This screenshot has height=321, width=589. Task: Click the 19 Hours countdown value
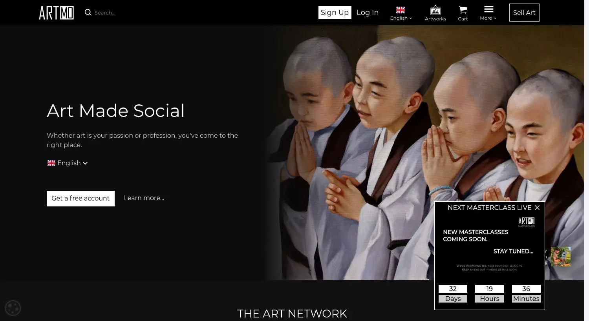490,289
